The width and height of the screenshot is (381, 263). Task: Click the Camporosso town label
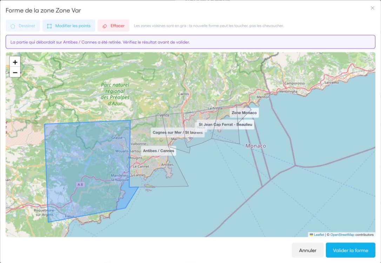point(294,83)
